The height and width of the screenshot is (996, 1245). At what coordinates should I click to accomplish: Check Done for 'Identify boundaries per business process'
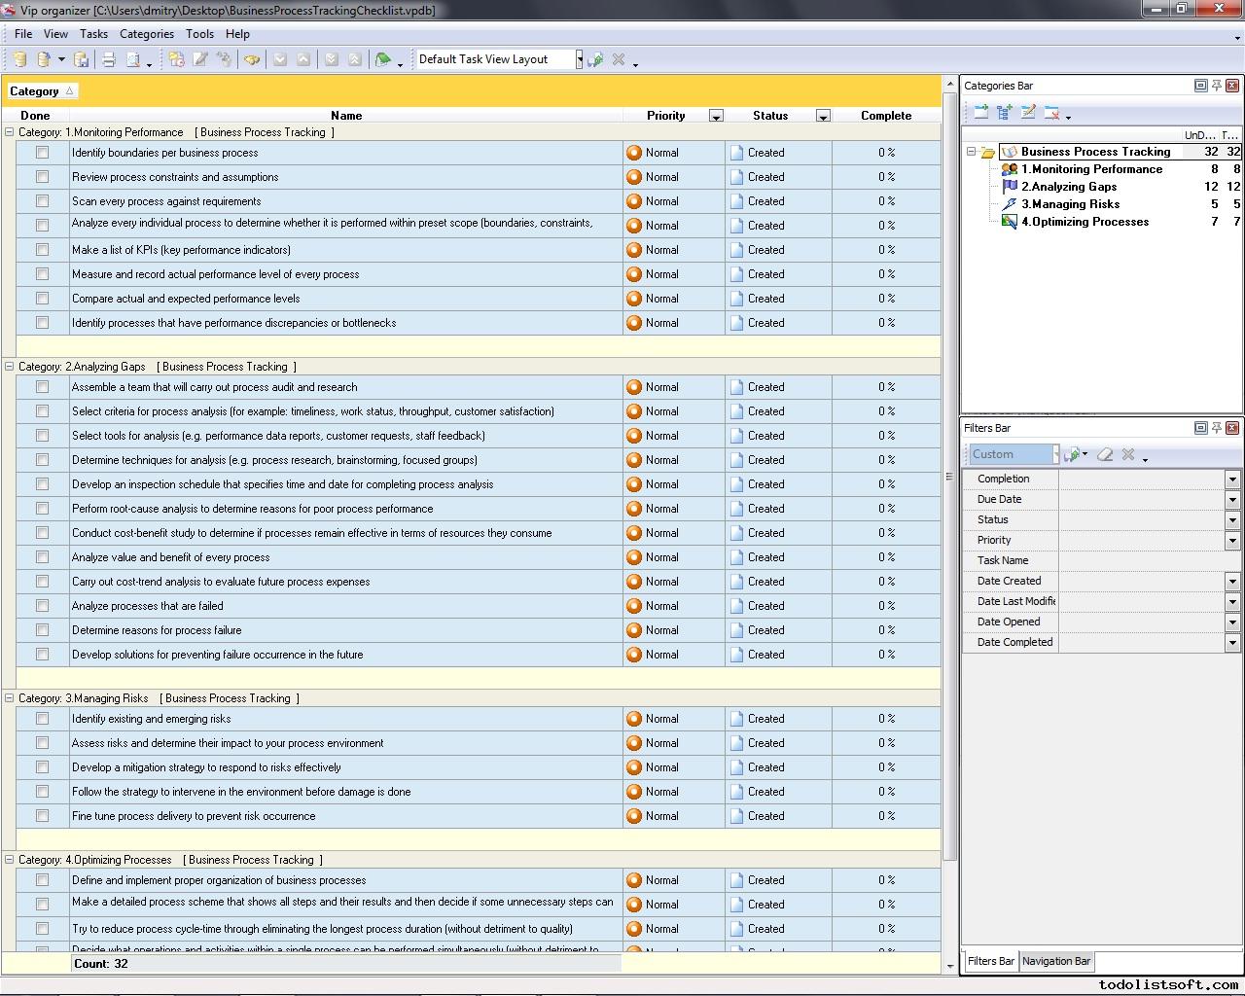coord(42,153)
